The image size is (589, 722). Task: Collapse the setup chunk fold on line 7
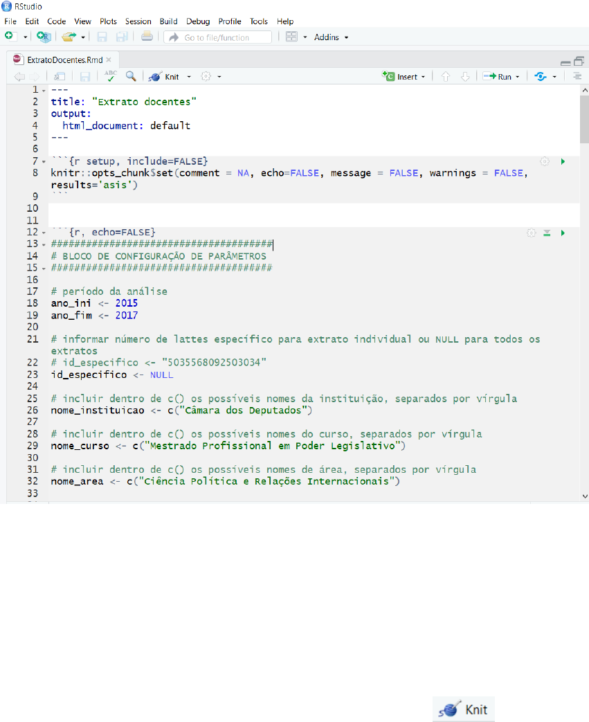click(44, 162)
